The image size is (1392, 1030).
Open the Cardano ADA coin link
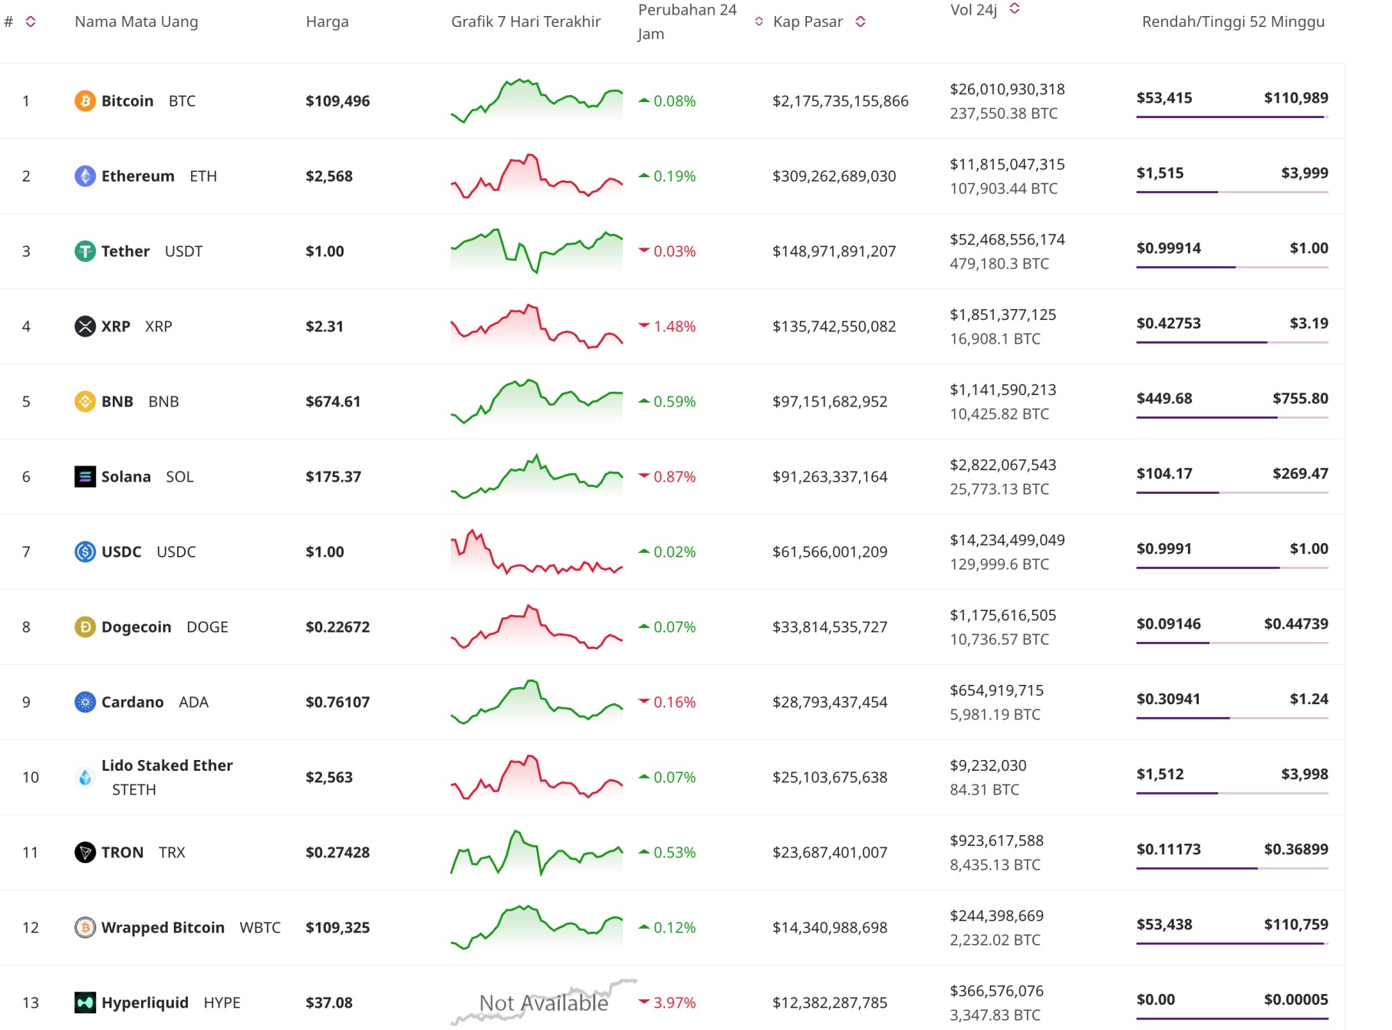click(x=132, y=702)
